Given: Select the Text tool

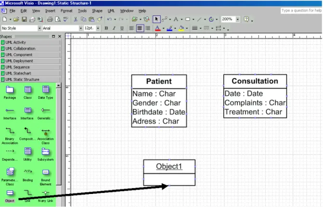Looking at the screenshot, I should tap(176, 19).
